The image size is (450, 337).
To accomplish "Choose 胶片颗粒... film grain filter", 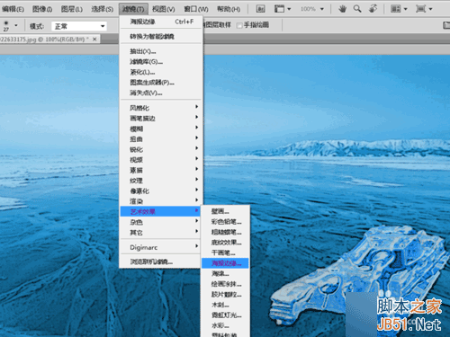I will point(225,295).
